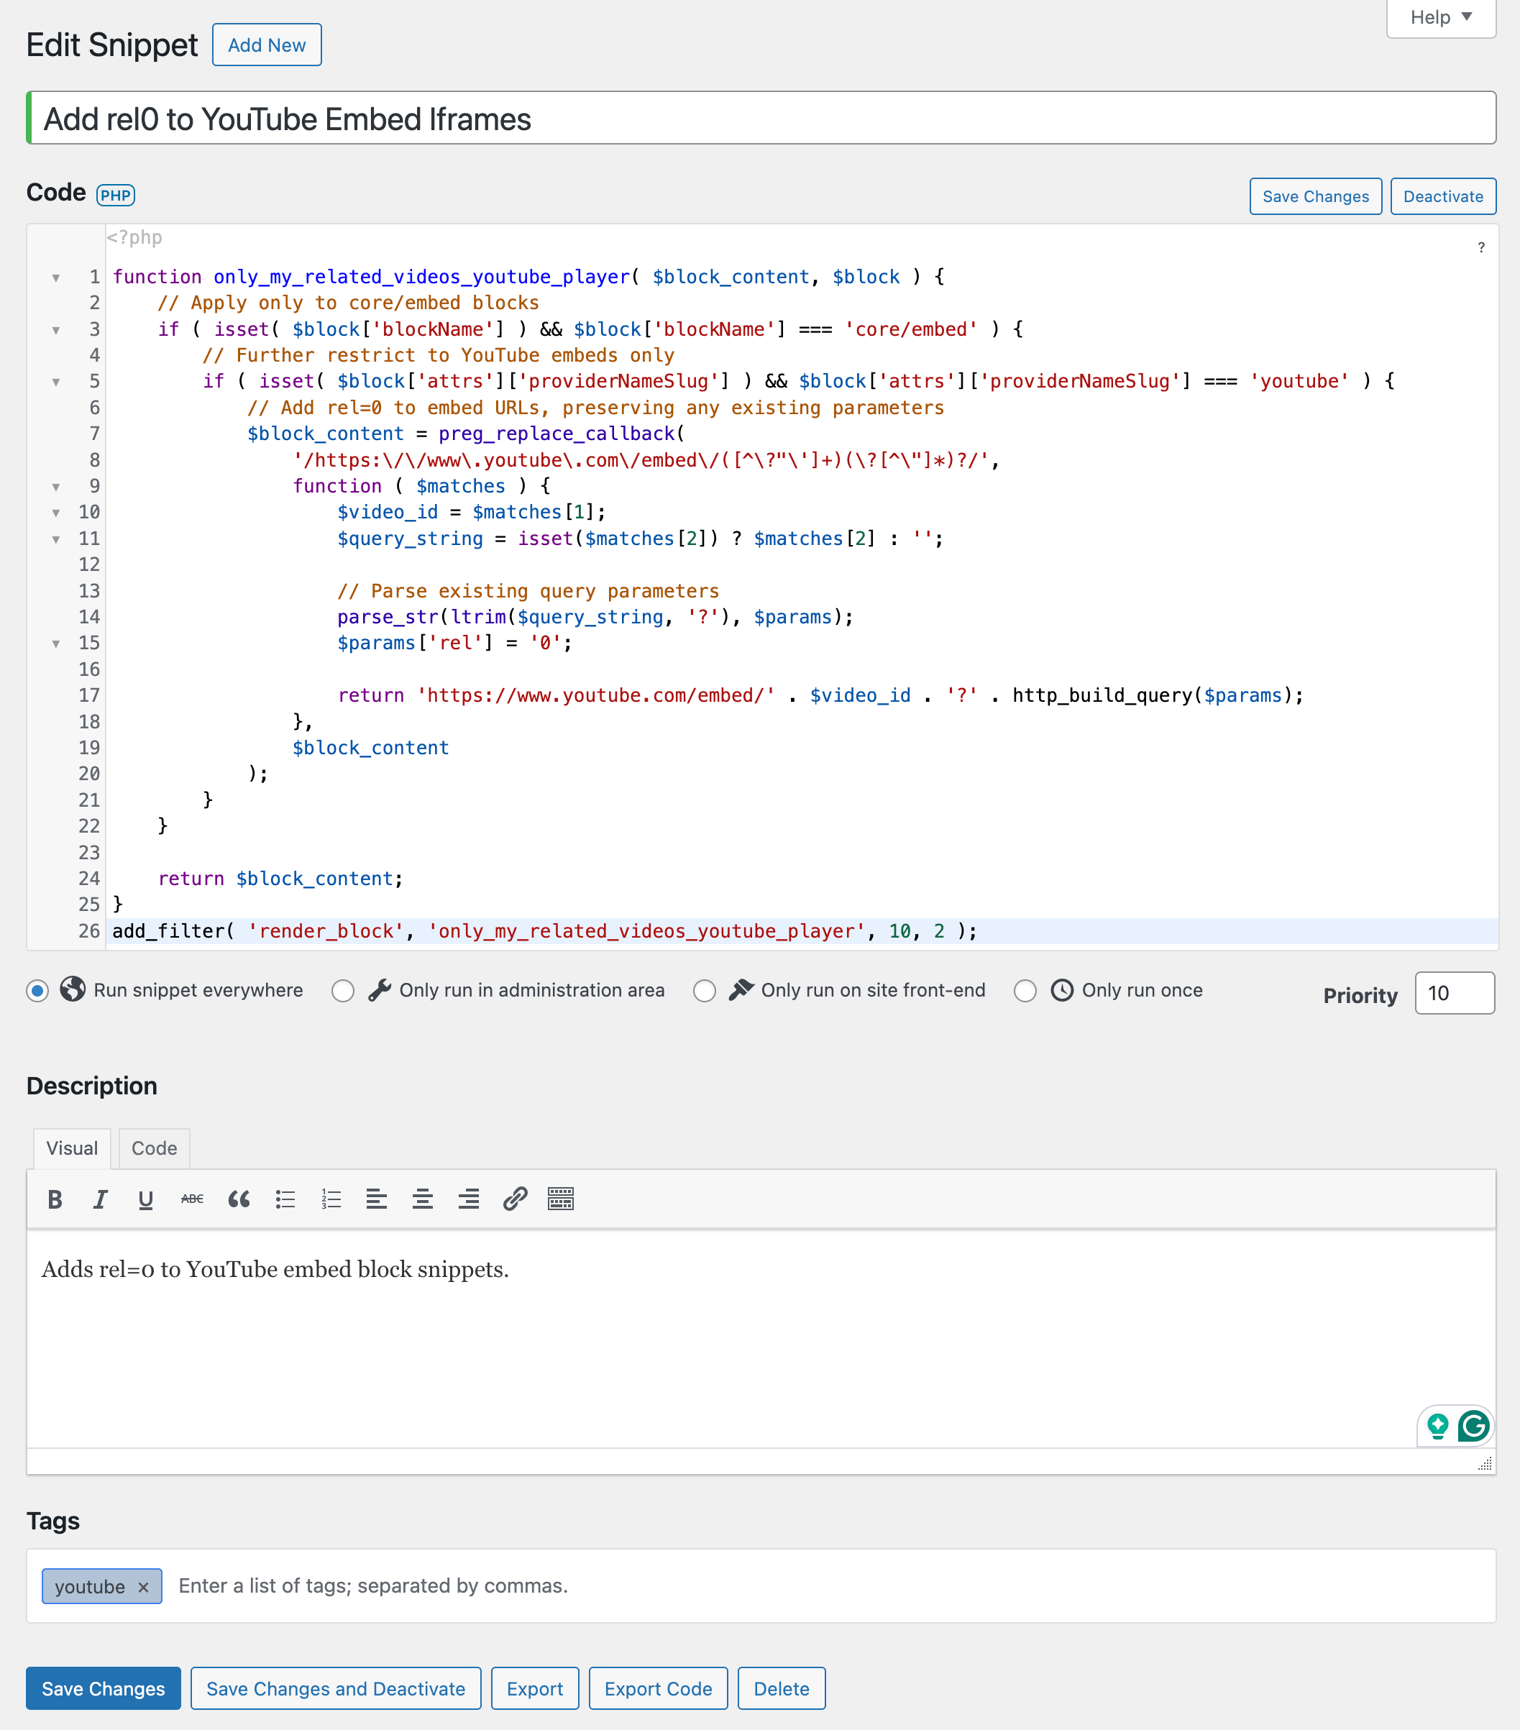Click line number 17 in the gutter
This screenshot has height=1730, width=1520.
89,696
